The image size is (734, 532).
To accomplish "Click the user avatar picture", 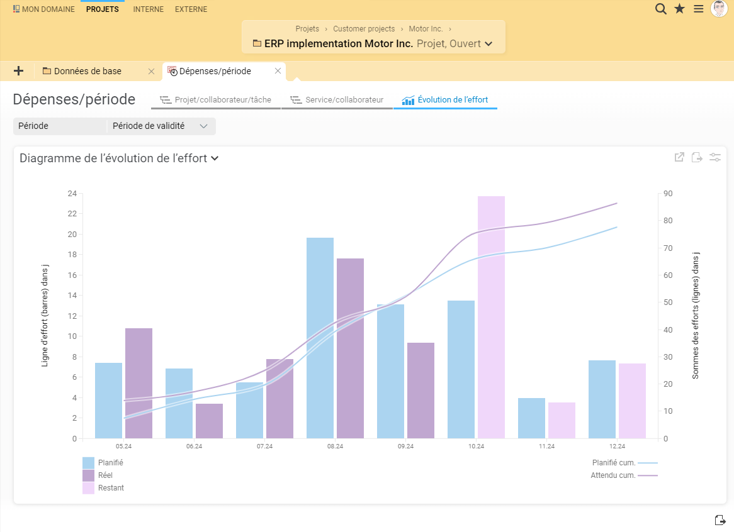I will point(719,9).
